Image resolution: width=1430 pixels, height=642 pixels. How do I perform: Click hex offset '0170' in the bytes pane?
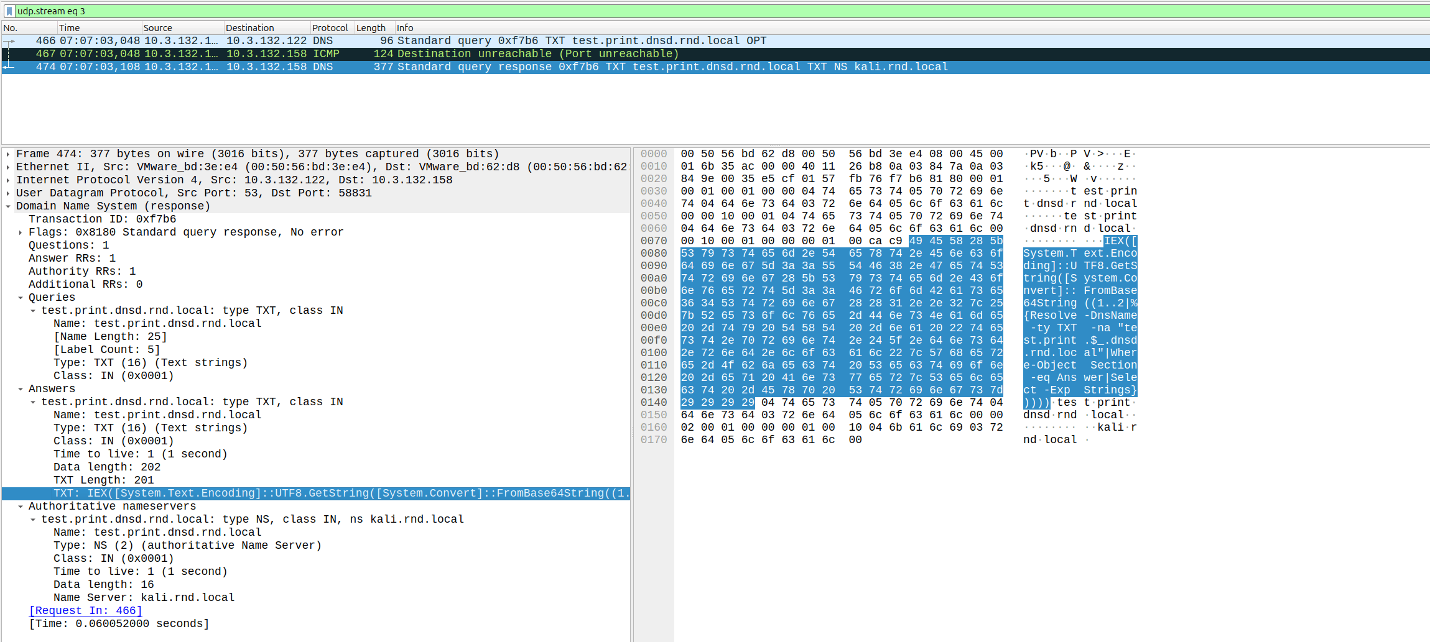pyautogui.click(x=654, y=440)
